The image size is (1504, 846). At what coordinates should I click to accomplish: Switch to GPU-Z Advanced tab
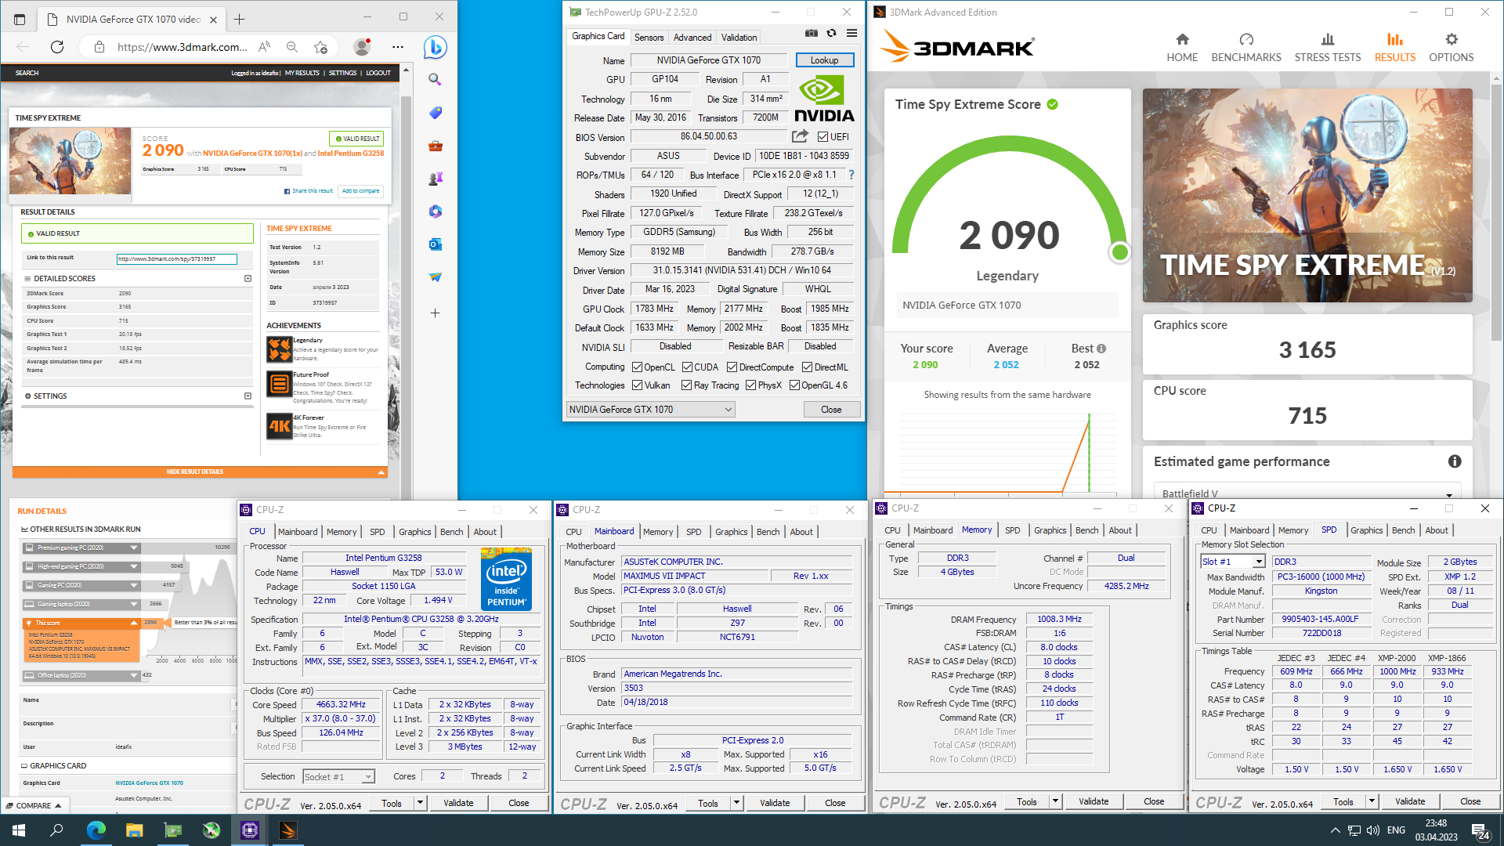692,38
